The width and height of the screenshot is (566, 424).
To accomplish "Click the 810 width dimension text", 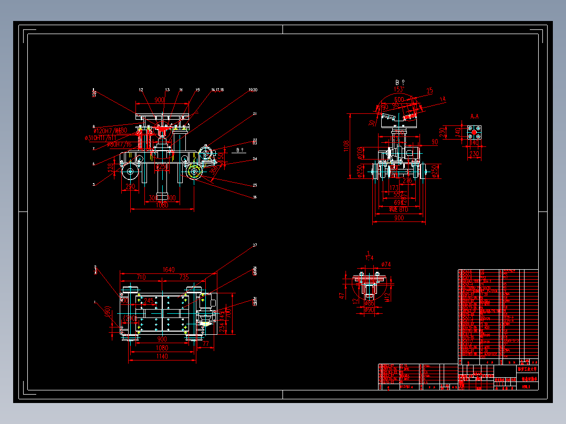I will [404, 209].
